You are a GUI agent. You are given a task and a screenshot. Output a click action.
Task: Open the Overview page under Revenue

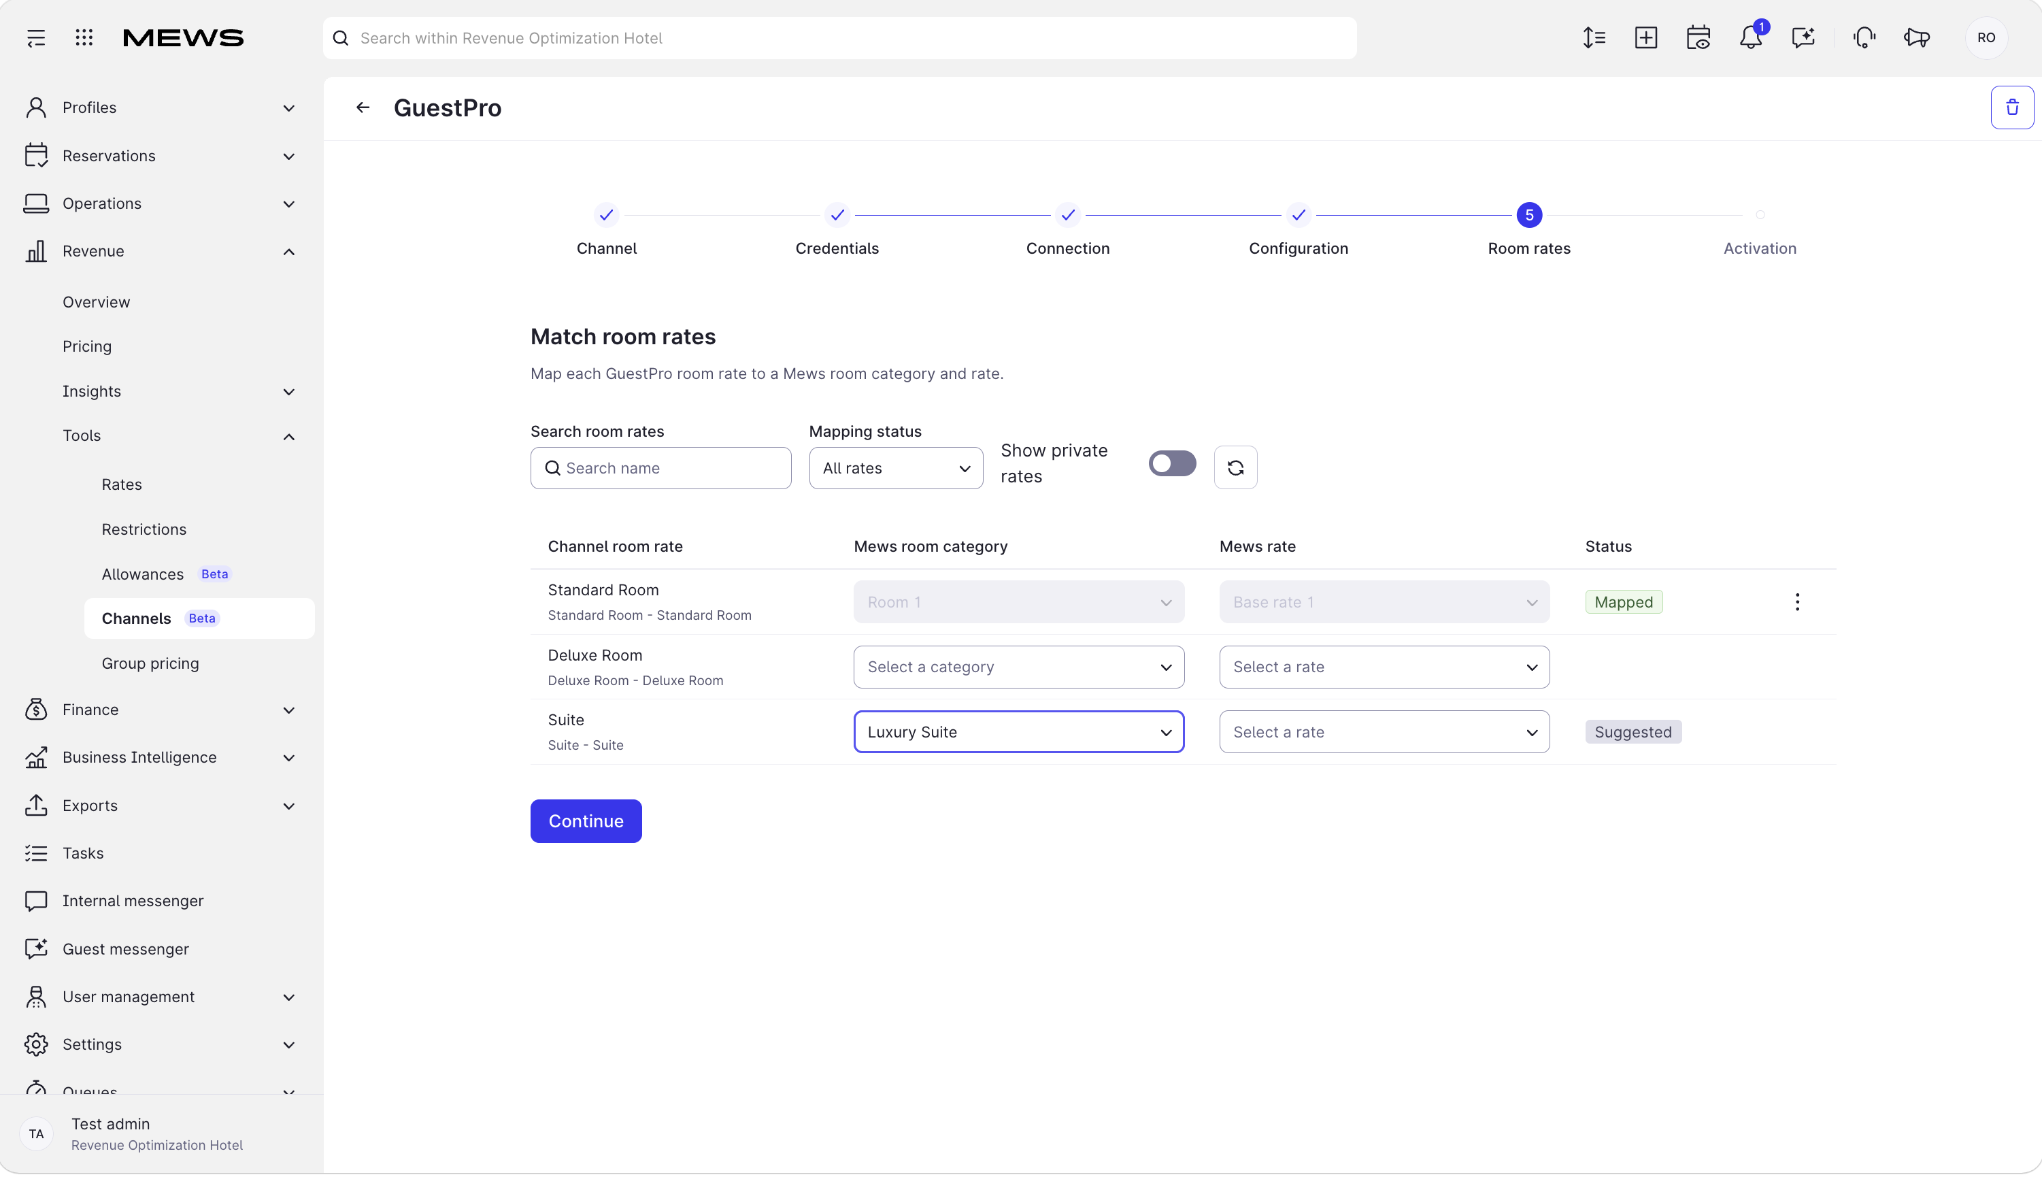[x=96, y=301]
